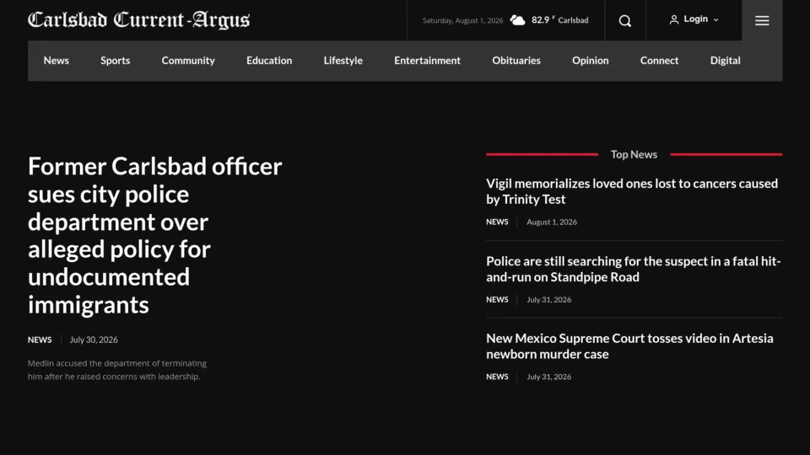Click the NEWS tag under the main headline

pos(40,340)
